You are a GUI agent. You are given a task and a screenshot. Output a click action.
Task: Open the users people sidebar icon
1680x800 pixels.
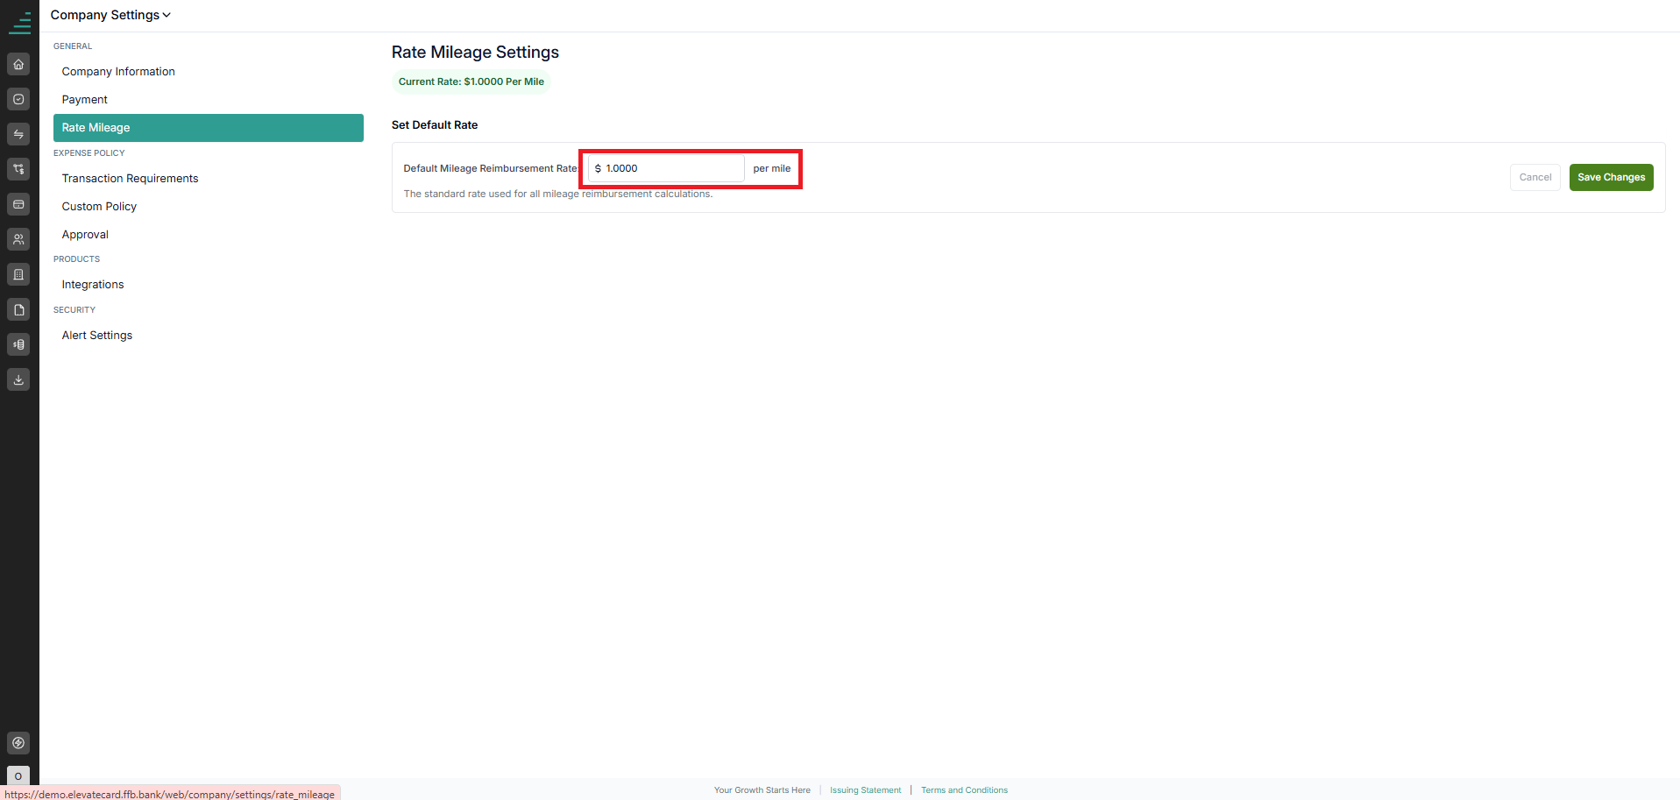click(18, 239)
